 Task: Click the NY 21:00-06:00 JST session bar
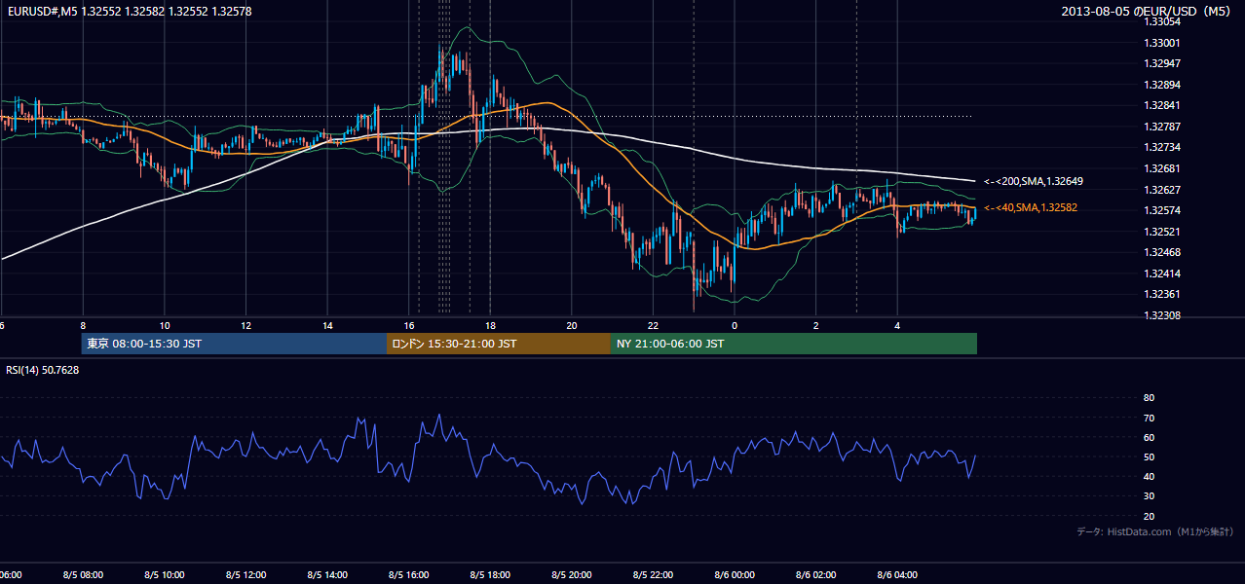coord(794,344)
